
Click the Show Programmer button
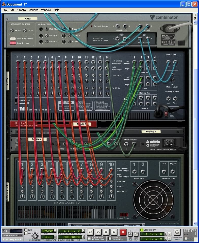13,39
